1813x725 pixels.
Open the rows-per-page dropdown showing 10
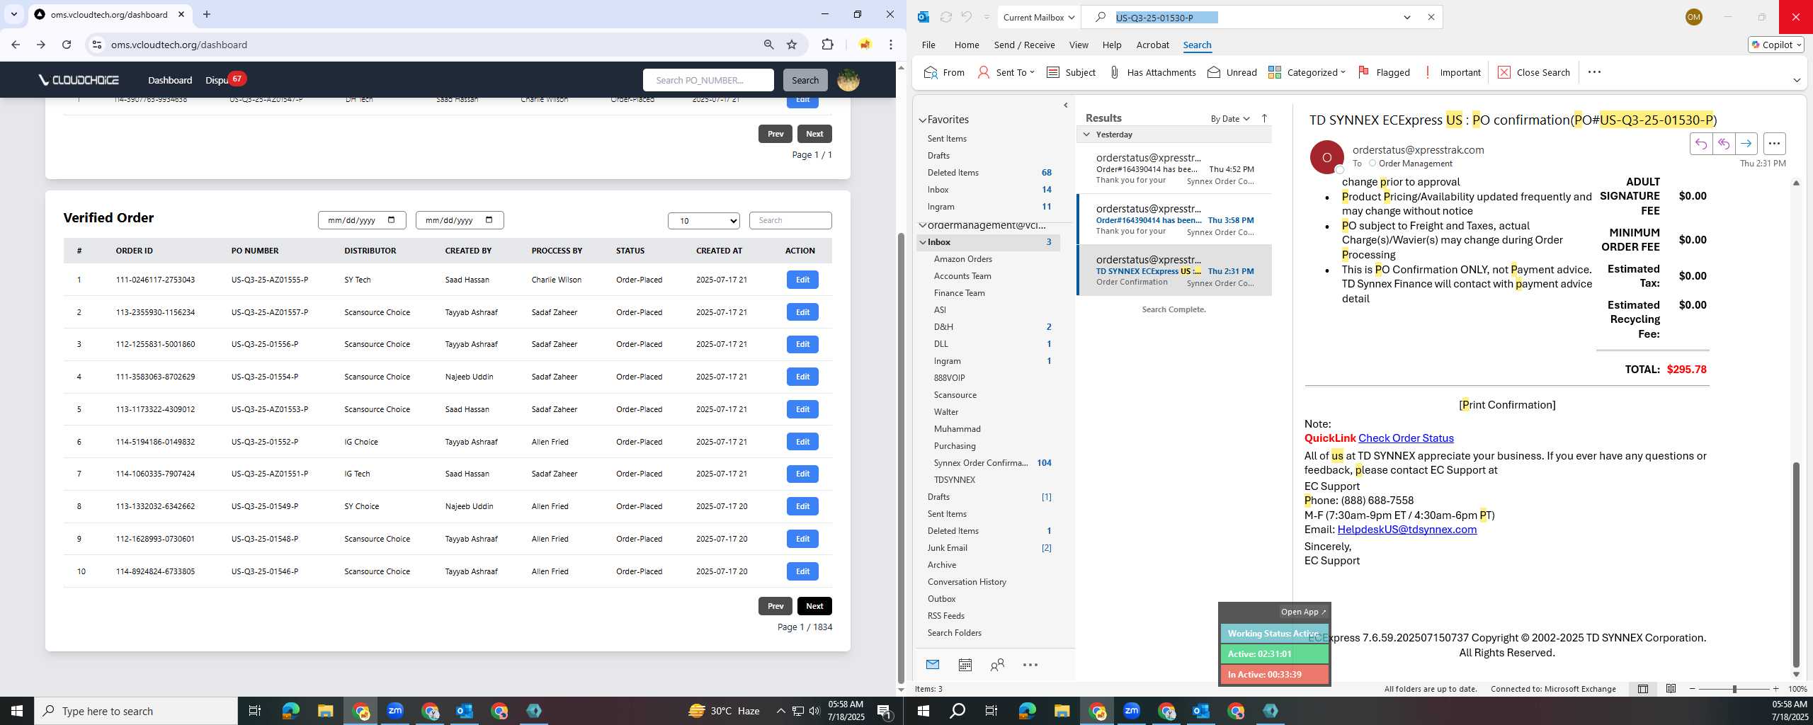(703, 221)
